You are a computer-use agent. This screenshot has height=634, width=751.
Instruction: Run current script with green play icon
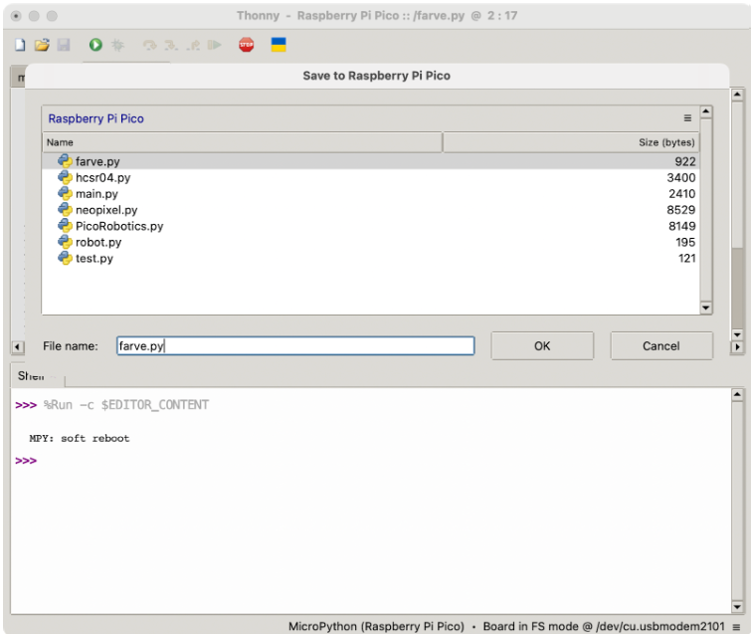tap(95, 45)
